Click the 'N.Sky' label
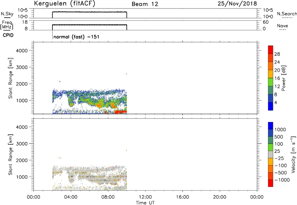 [x=7, y=14]
